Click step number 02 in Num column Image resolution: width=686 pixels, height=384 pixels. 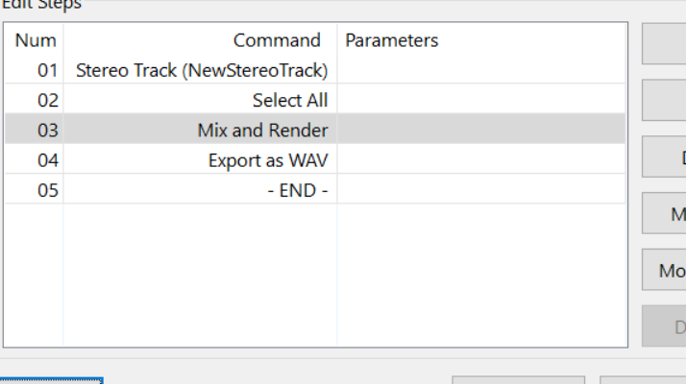click(47, 101)
